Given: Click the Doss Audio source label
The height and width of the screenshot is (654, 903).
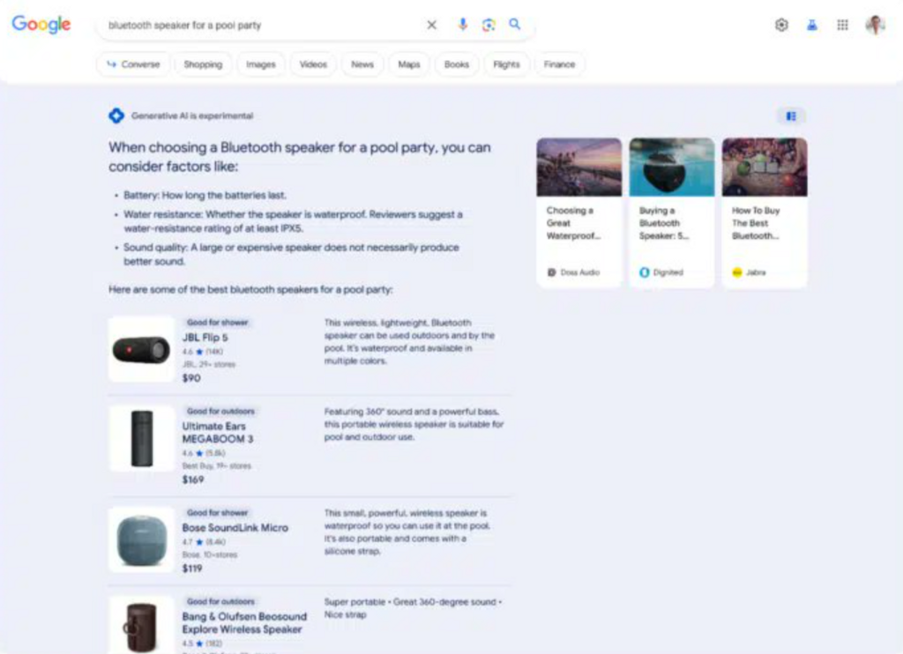Looking at the screenshot, I should coord(573,272).
